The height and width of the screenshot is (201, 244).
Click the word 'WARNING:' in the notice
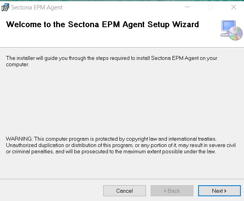click(x=19, y=139)
